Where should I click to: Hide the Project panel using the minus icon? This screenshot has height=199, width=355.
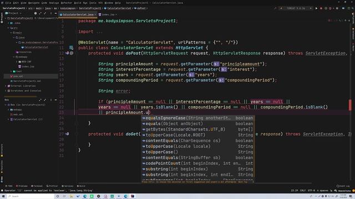point(55,13)
